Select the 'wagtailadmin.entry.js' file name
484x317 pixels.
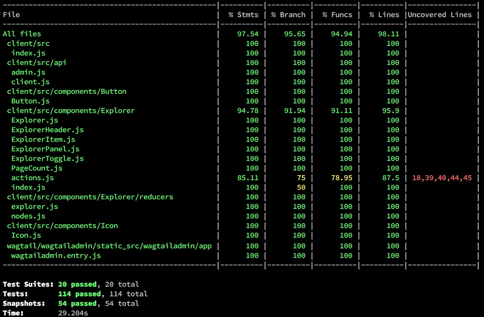[56, 256]
